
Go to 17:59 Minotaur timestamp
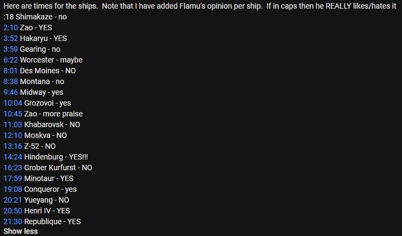coord(12,178)
